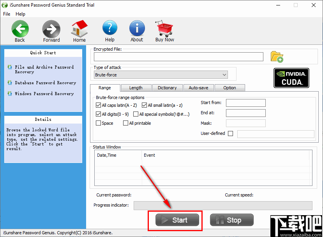Click the copyright status bar text
Viewport: 323px width, 237px height.
coord(58,233)
